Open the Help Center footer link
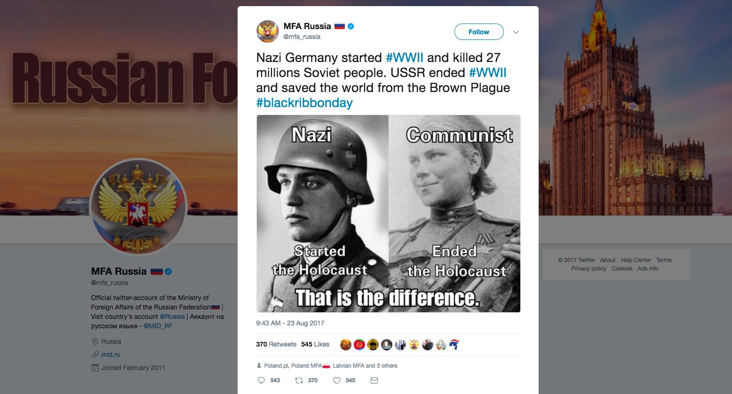 pos(636,260)
